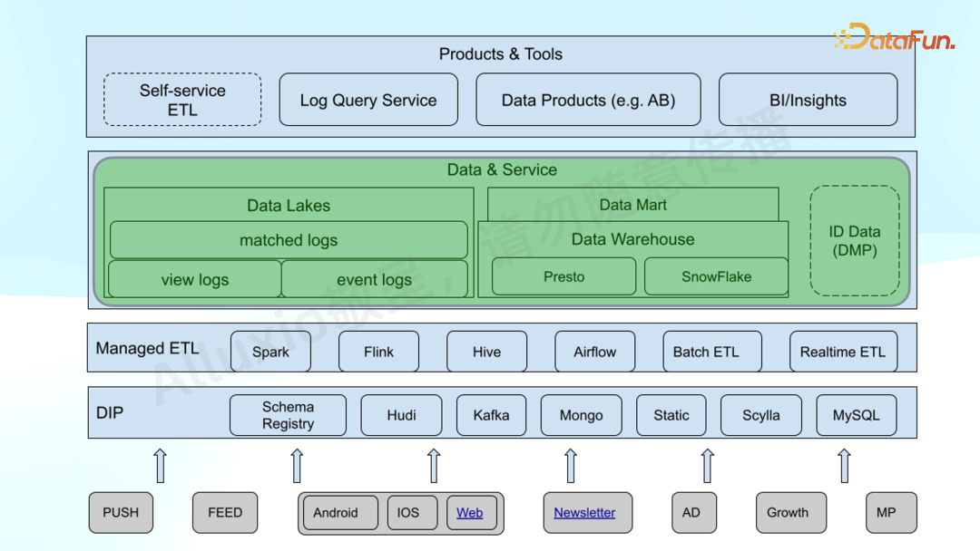The height and width of the screenshot is (551, 980).
Task: Select the matched logs block
Action: click(289, 240)
